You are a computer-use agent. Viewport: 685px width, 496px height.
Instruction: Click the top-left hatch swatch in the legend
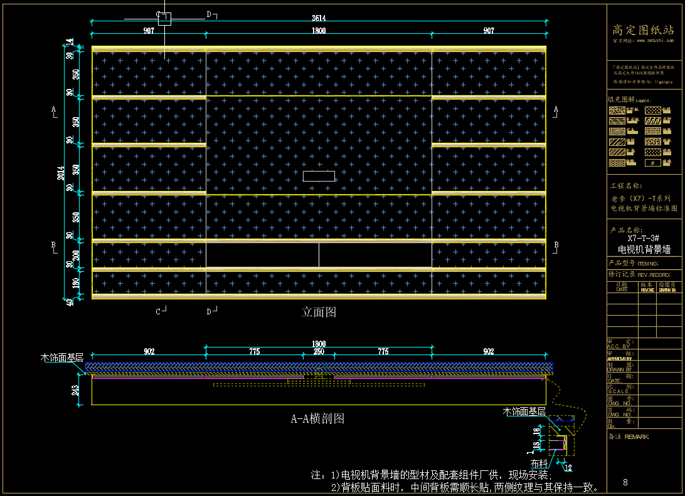tap(617, 110)
